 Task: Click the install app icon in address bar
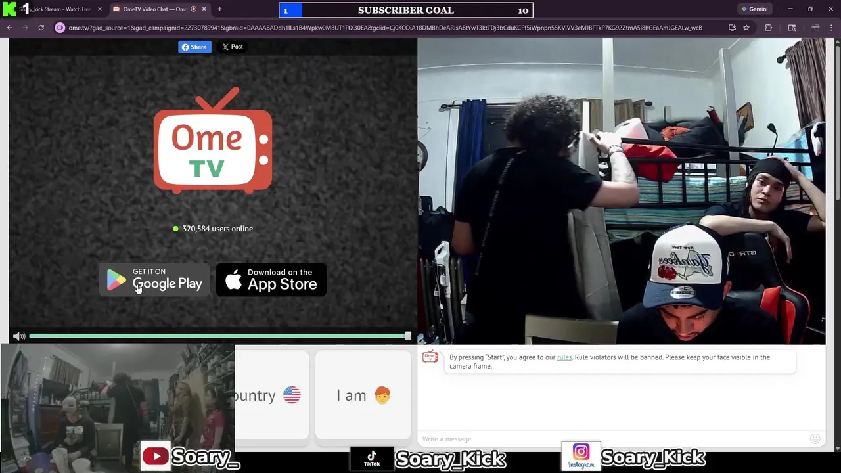(x=732, y=28)
